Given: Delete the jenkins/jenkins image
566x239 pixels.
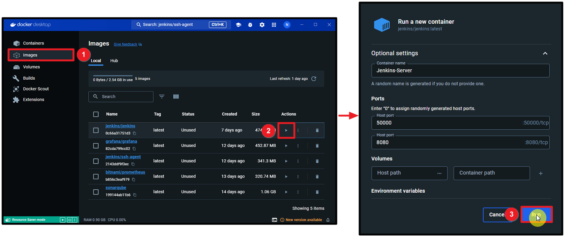Looking at the screenshot, I should pyautogui.click(x=317, y=130).
